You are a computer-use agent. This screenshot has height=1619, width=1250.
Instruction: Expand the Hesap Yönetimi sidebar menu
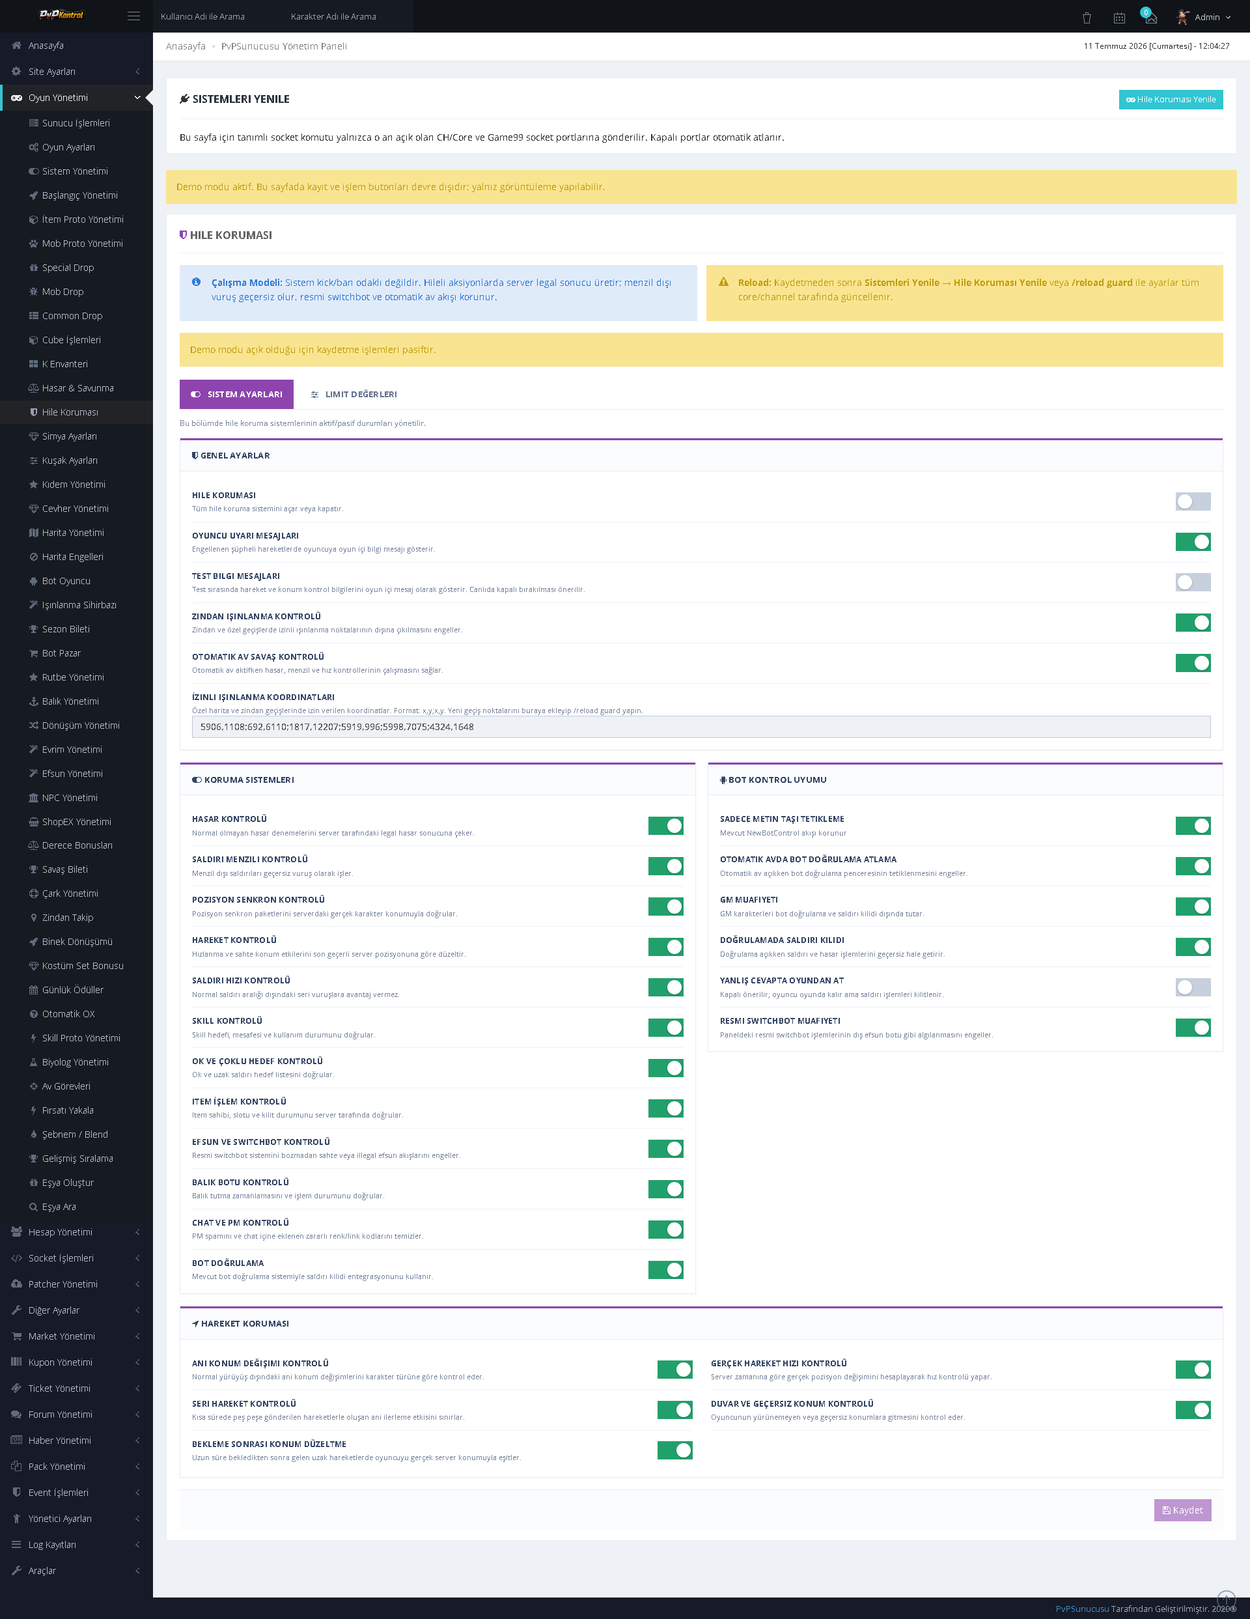click(76, 1232)
